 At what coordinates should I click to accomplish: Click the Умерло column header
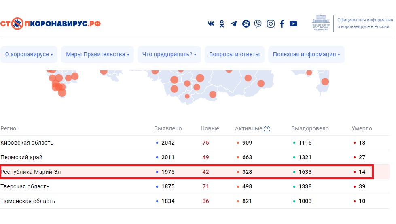[362, 129]
